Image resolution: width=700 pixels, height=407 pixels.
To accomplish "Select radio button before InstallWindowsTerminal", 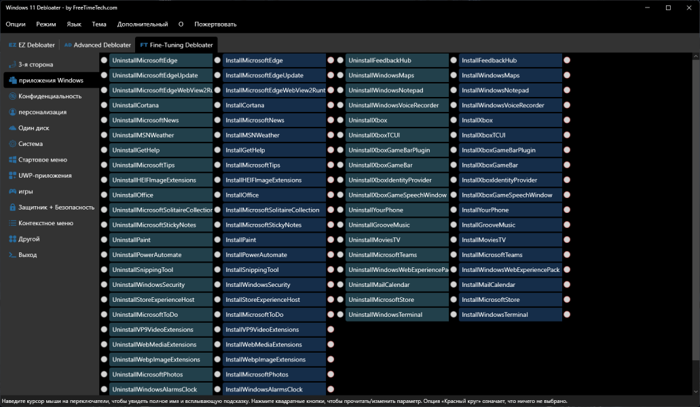I will [454, 315].
